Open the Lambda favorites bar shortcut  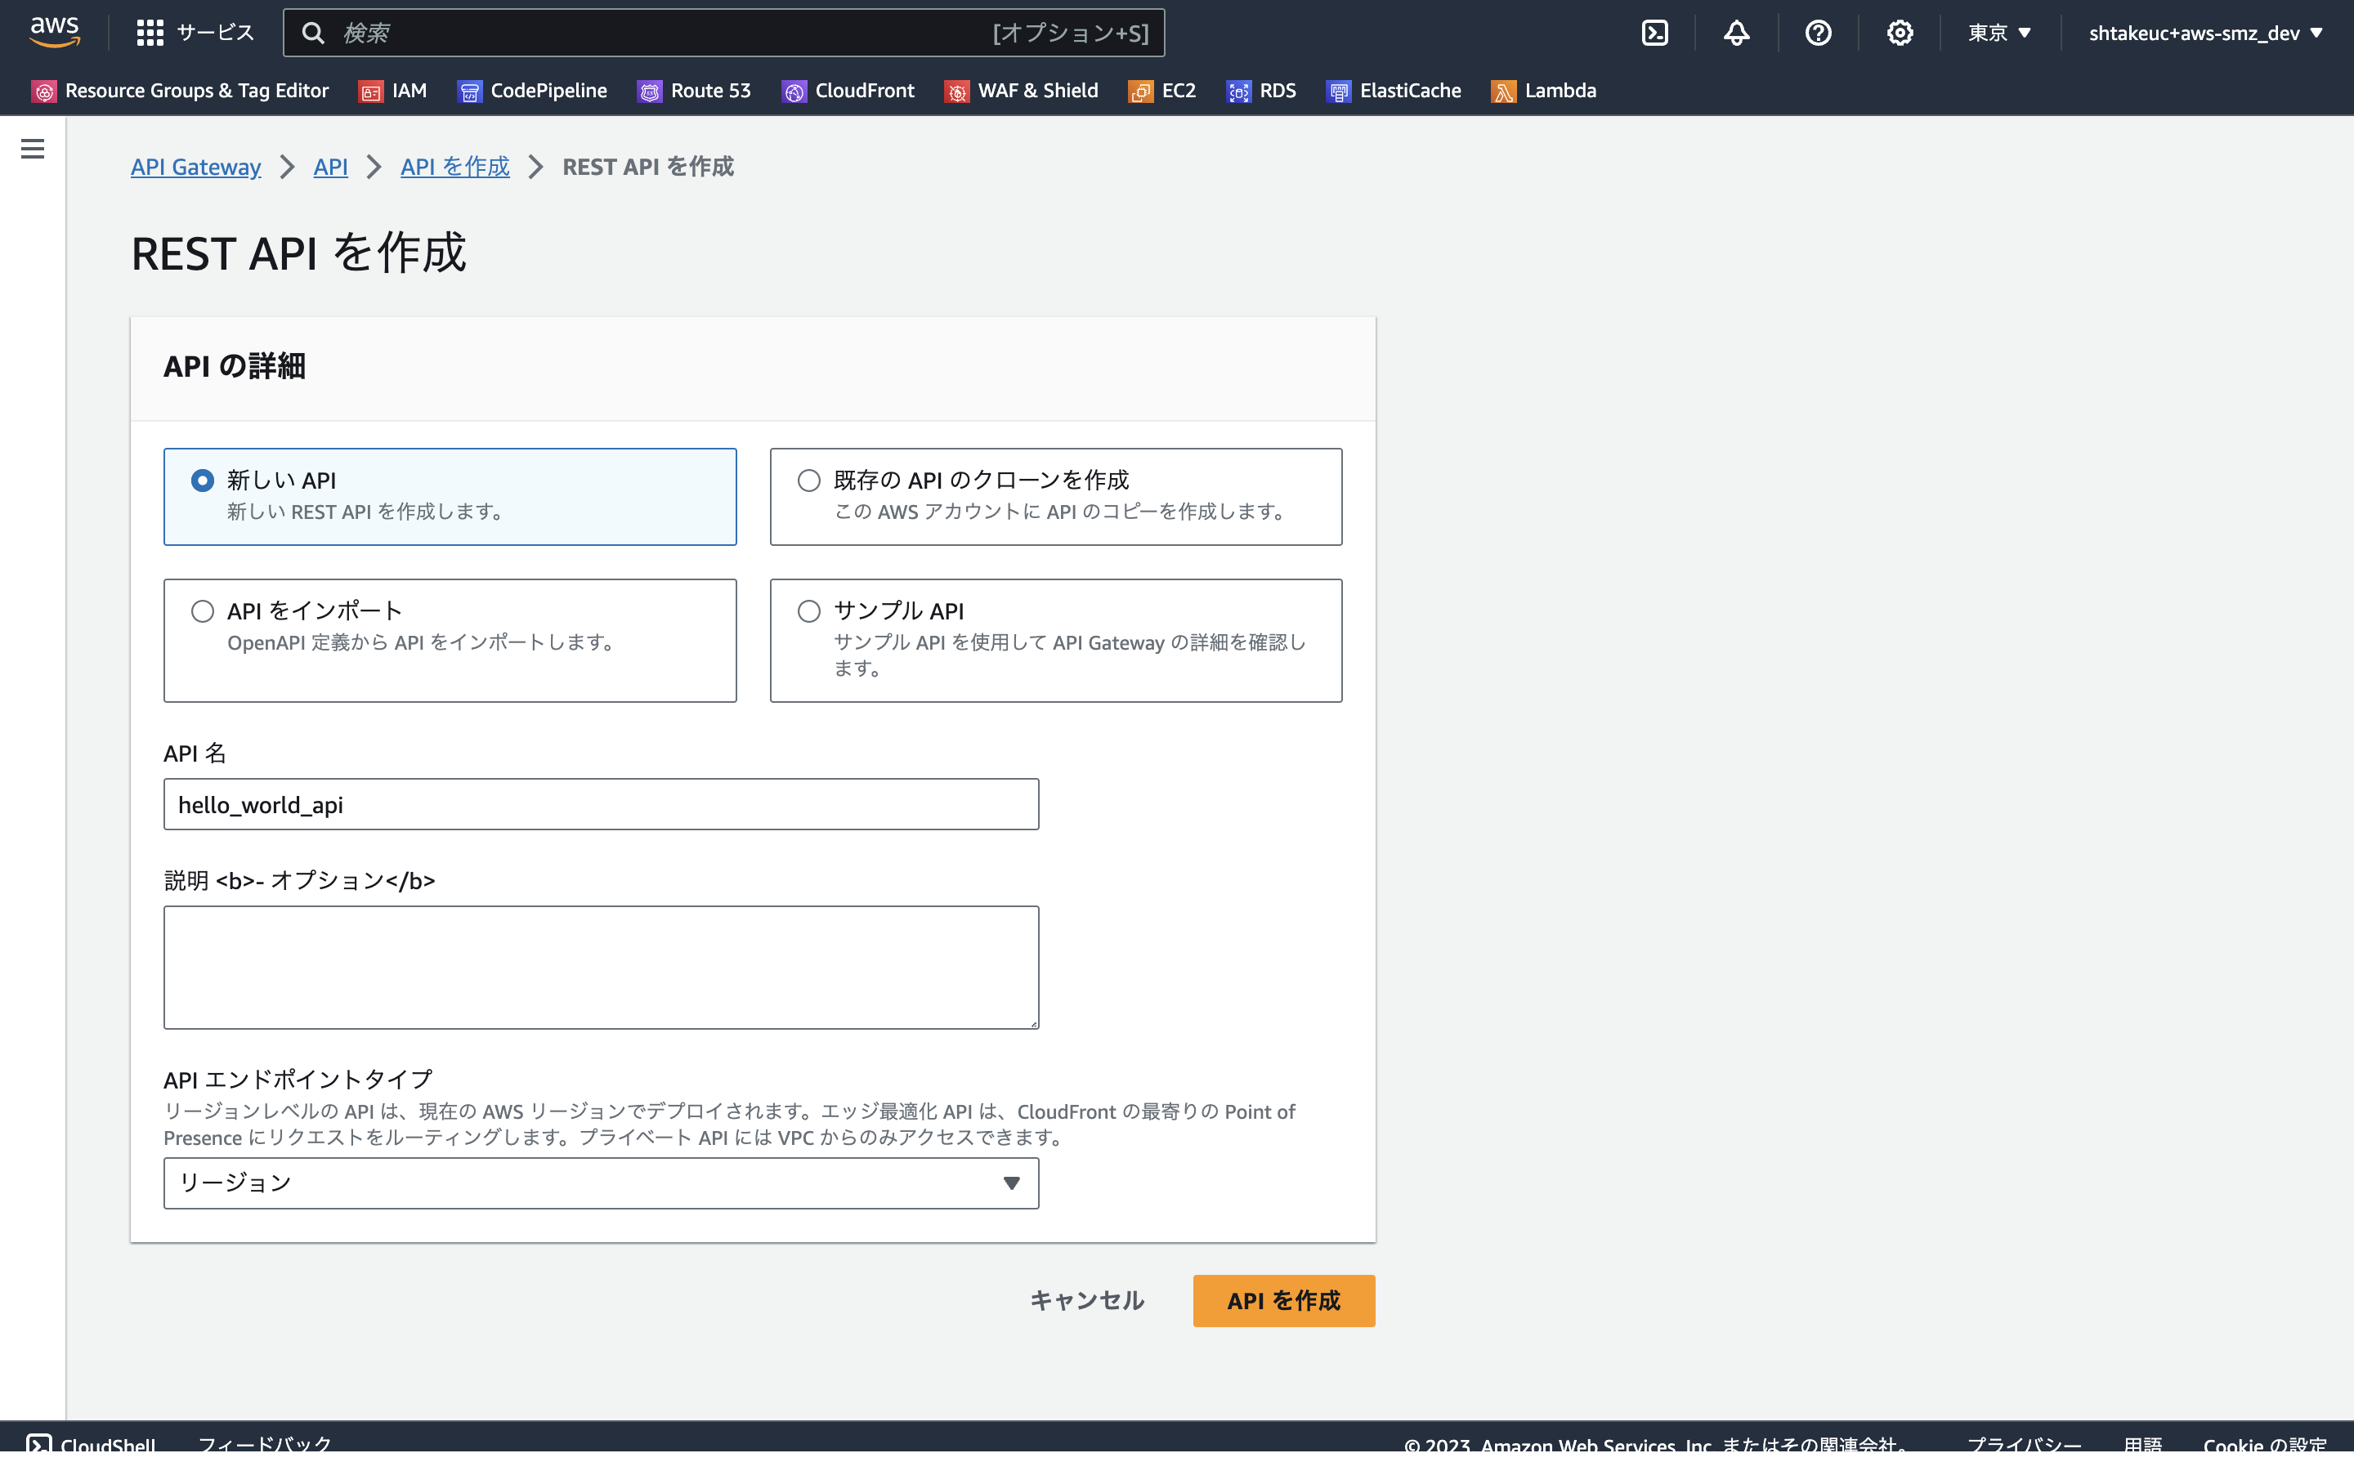pyautogui.click(x=1542, y=92)
